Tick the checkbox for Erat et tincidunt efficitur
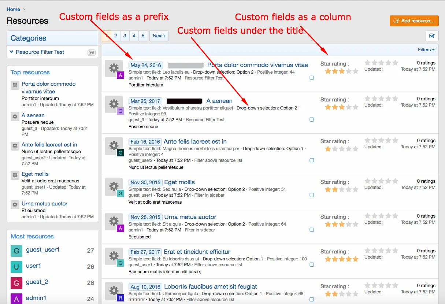Viewport: 445px width, 304px height. click(312, 264)
